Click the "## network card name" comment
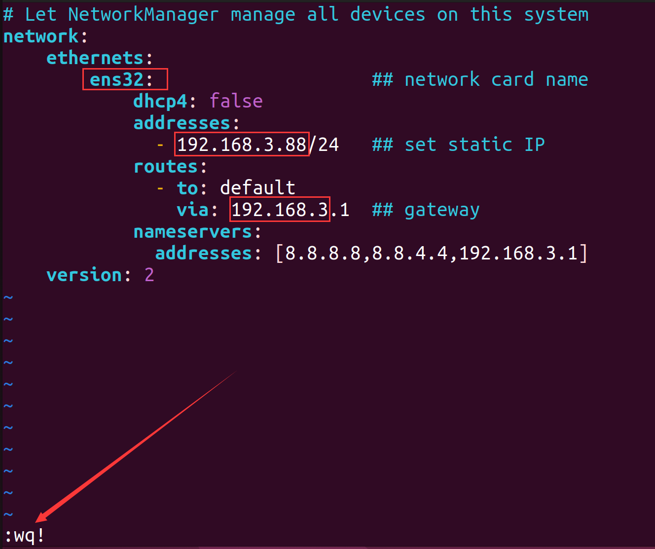The width and height of the screenshot is (655, 549). 479,79
